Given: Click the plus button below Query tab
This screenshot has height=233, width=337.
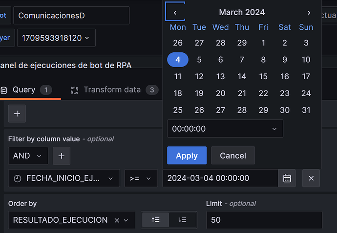Looking at the screenshot, I should point(17,114).
